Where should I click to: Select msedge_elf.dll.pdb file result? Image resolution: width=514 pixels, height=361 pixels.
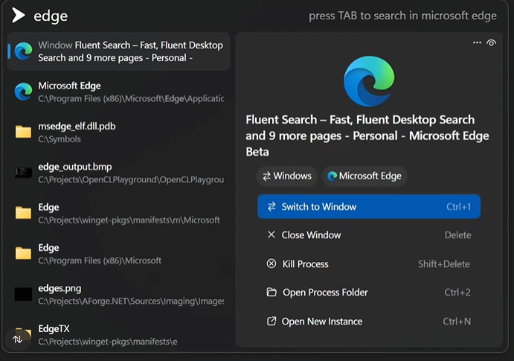[x=118, y=132]
